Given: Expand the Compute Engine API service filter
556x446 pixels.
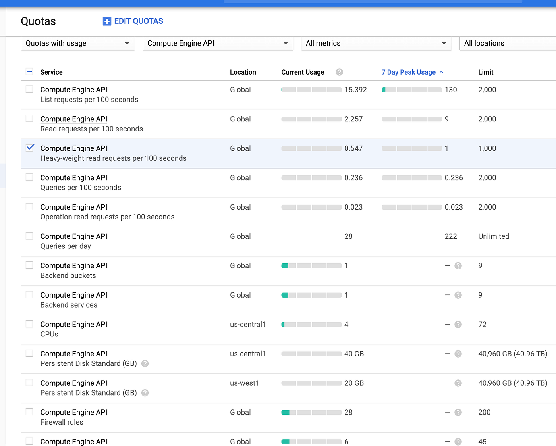Looking at the screenshot, I should pos(218,43).
